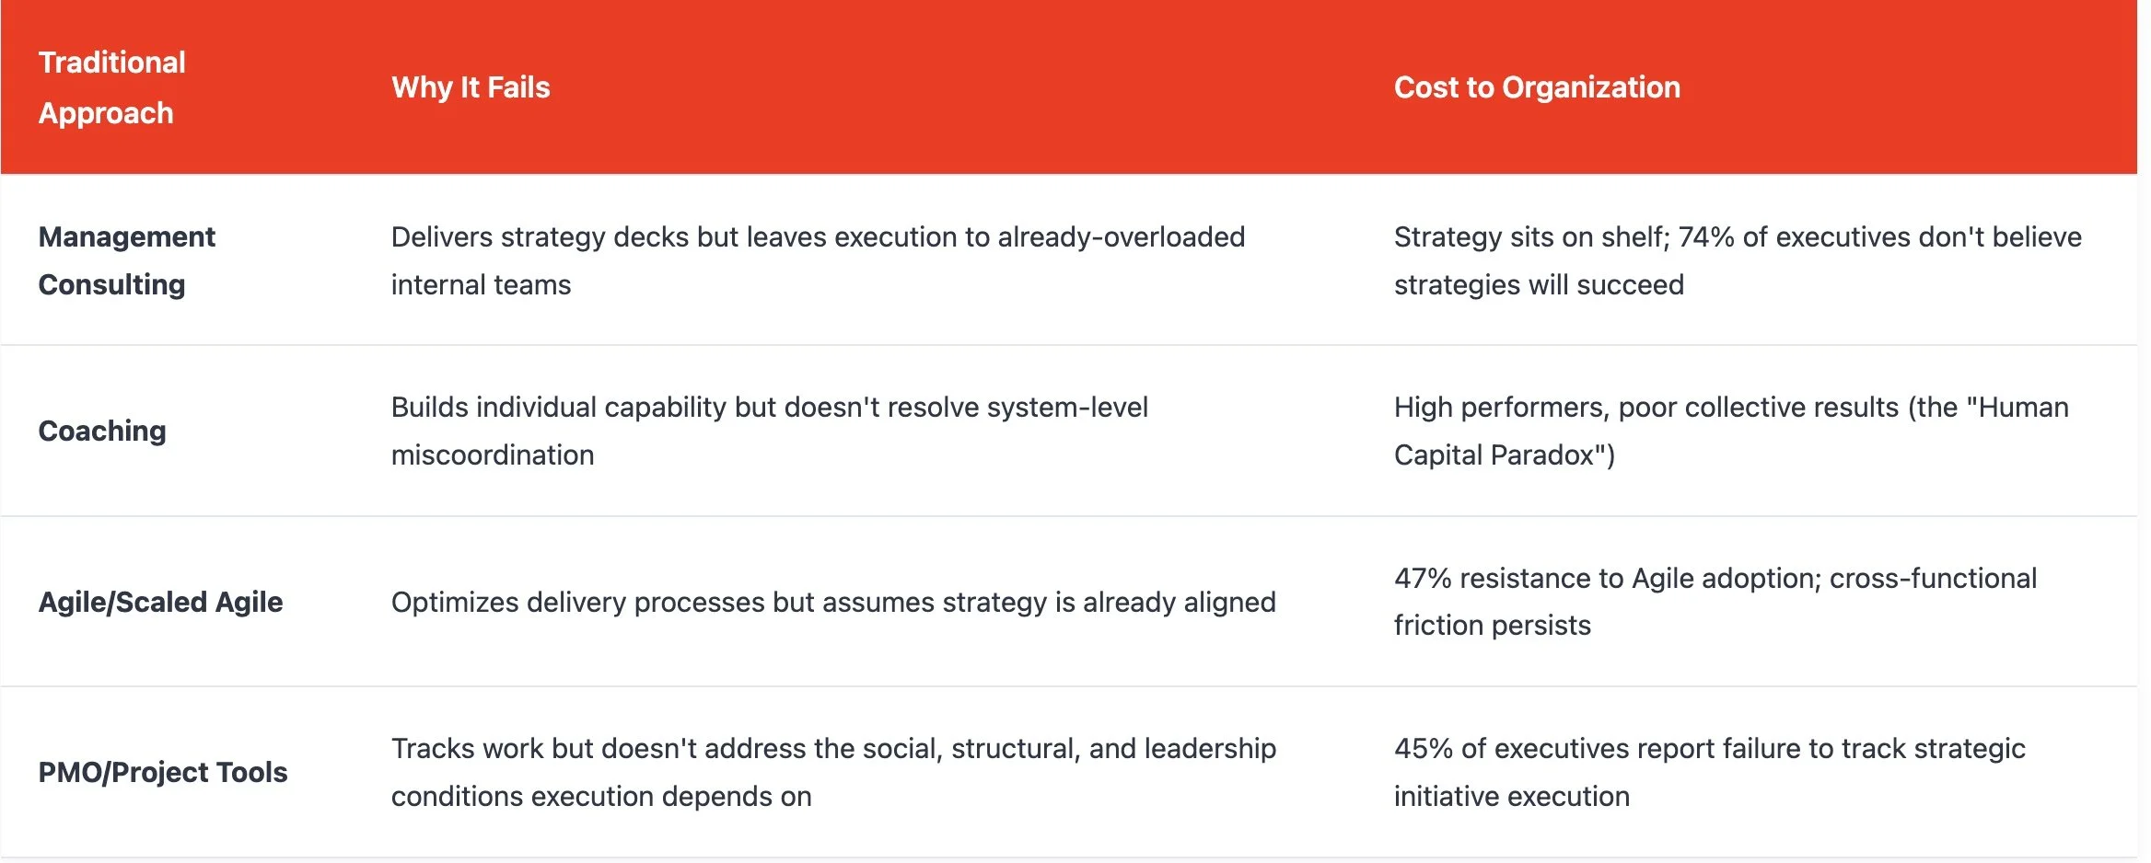Click text about delivering strategy decks
The height and width of the screenshot is (863, 2151).
click(x=817, y=237)
